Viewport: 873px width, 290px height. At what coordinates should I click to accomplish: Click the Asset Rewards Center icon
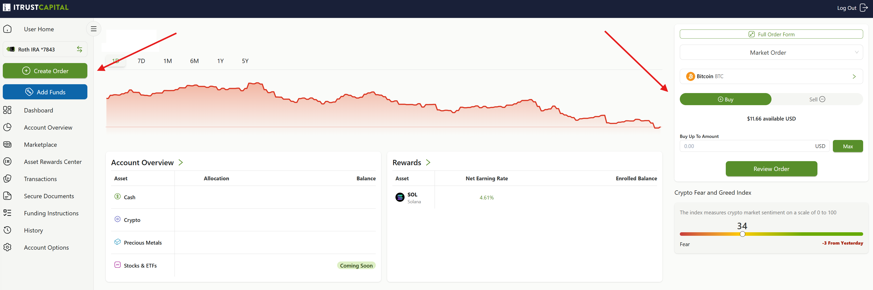coord(8,162)
